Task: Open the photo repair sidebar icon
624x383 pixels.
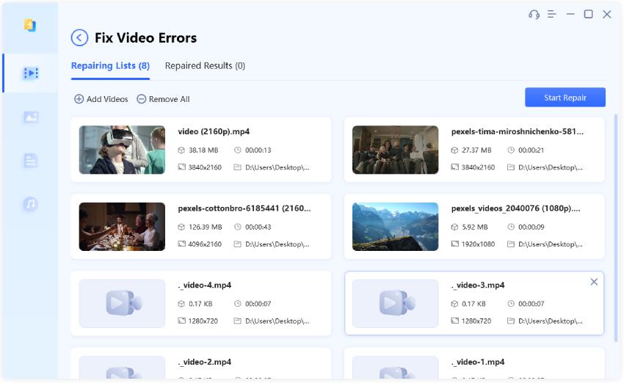Action: click(x=29, y=117)
